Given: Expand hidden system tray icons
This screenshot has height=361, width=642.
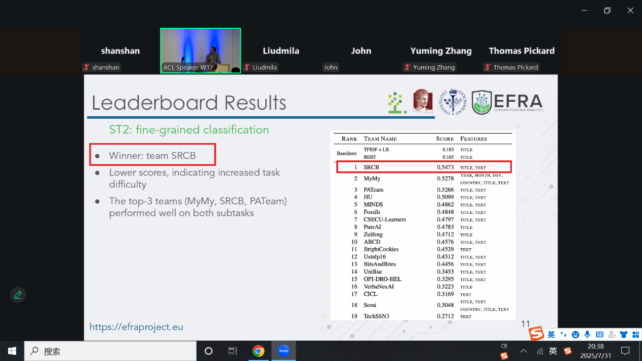Looking at the screenshot, I should [524, 351].
